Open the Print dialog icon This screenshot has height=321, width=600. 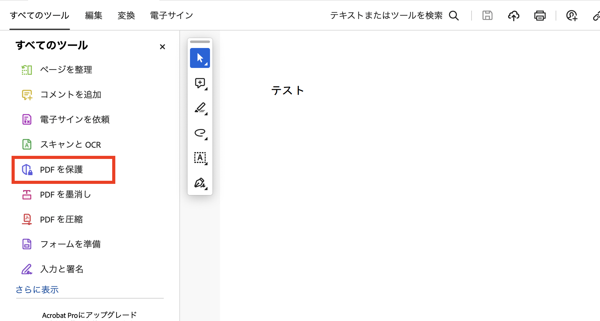540,16
